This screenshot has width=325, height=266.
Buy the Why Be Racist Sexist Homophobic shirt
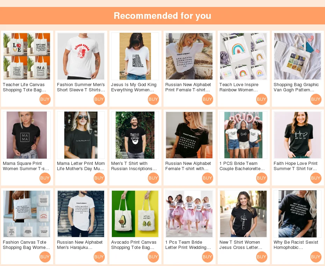coord(316,257)
